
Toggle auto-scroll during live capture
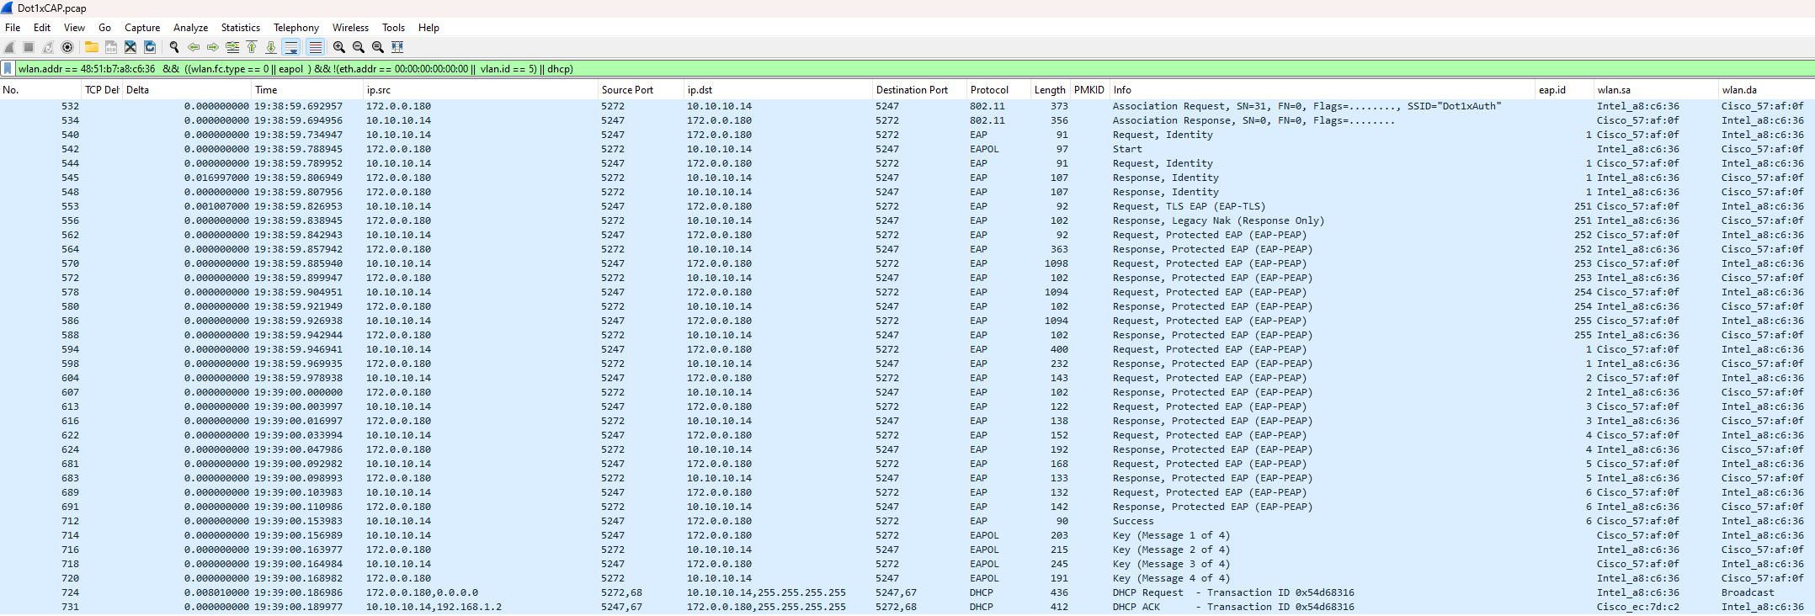[291, 47]
